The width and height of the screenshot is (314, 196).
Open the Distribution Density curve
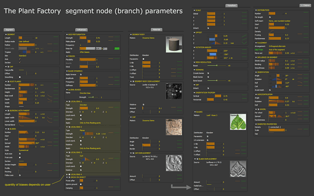[x=271, y=32]
